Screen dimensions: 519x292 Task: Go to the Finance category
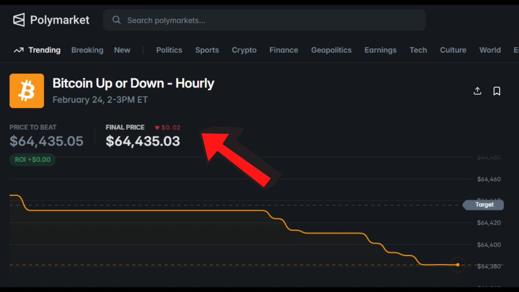284,50
